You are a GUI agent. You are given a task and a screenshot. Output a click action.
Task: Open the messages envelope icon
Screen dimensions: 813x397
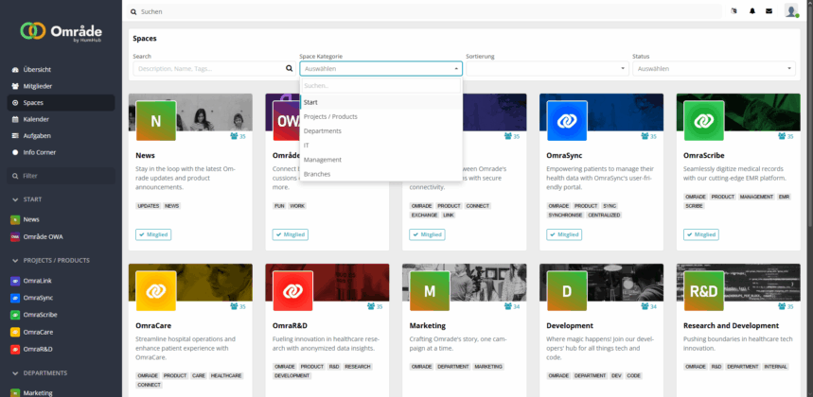[769, 10]
